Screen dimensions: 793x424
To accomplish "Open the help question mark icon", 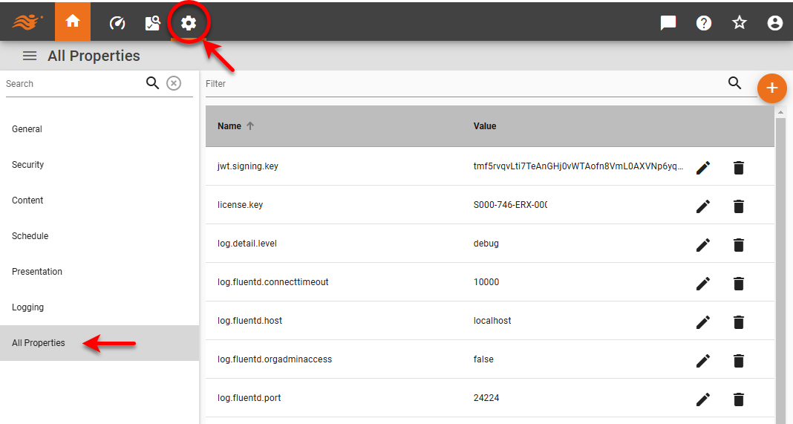I will click(x=704, y=23).
